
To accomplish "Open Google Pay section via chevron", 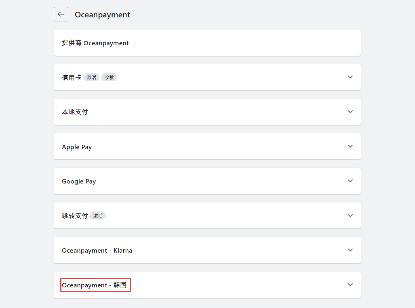I will tap(350, 181).
